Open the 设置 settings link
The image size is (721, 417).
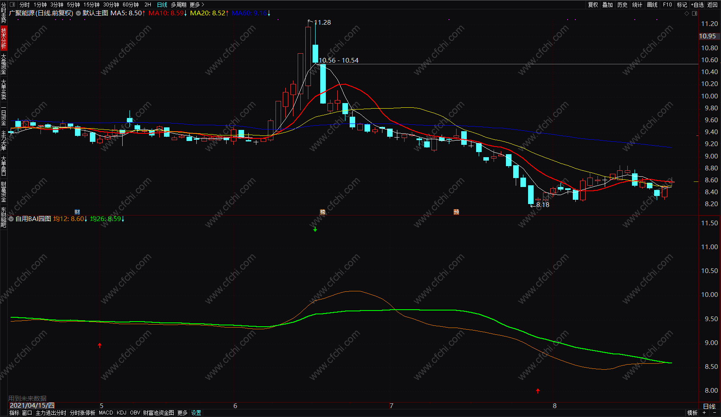[x=196, y=413]
